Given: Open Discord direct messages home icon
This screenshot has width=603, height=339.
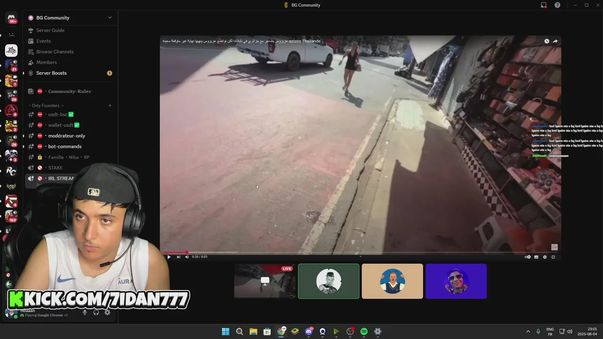Looking at the screenshot, I should (x=11, y=18).
